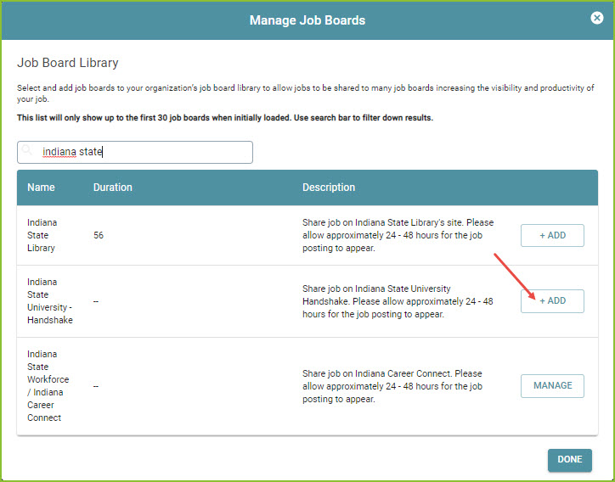Click the Done button
The width and height of the screenshot is (615, 482).
(569, 459)
